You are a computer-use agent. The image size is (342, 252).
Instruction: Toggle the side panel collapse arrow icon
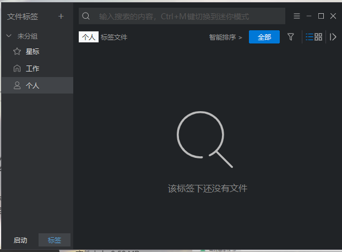point(333,37)
